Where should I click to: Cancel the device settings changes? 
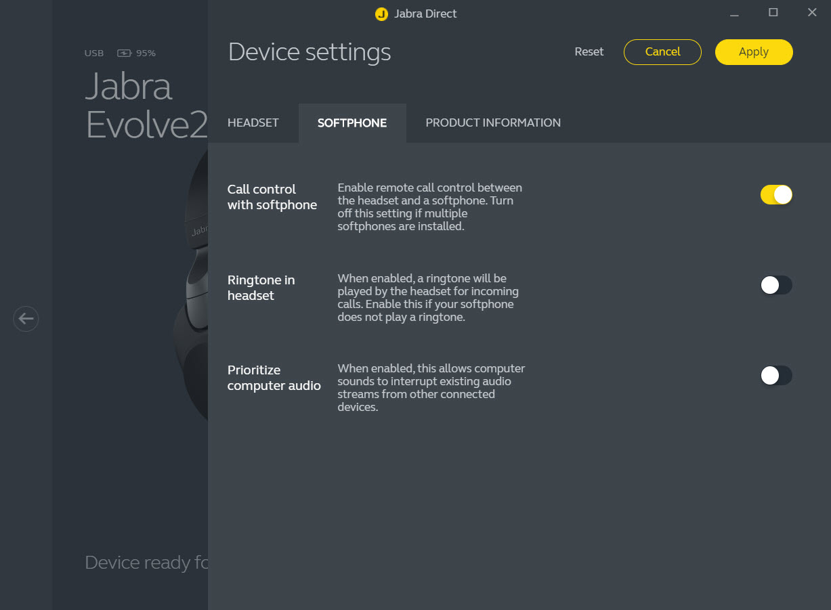point(662,51)
